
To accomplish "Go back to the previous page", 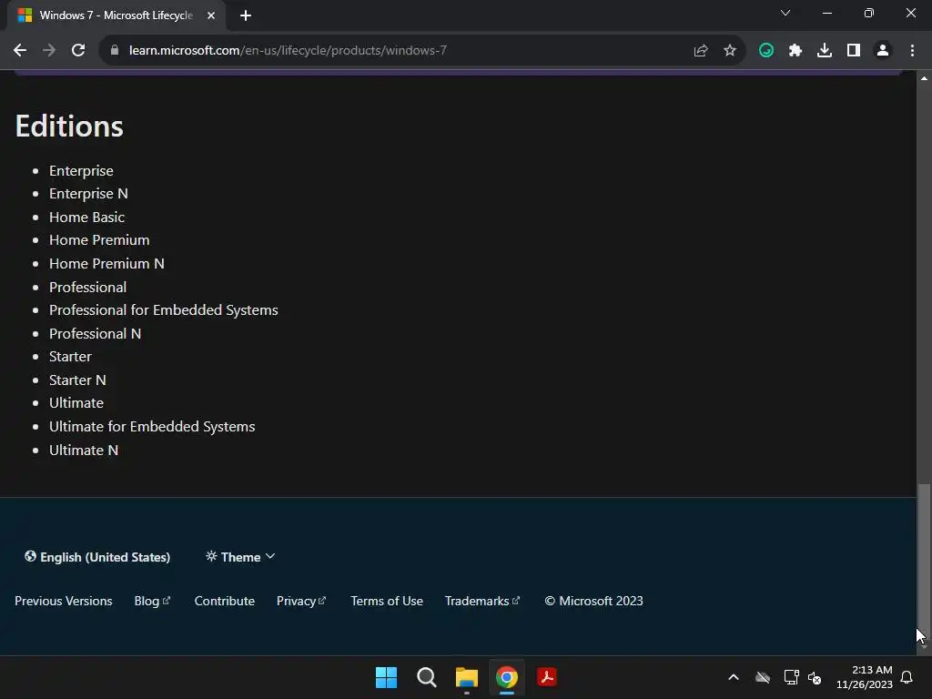I will click(x=20, y=51).
